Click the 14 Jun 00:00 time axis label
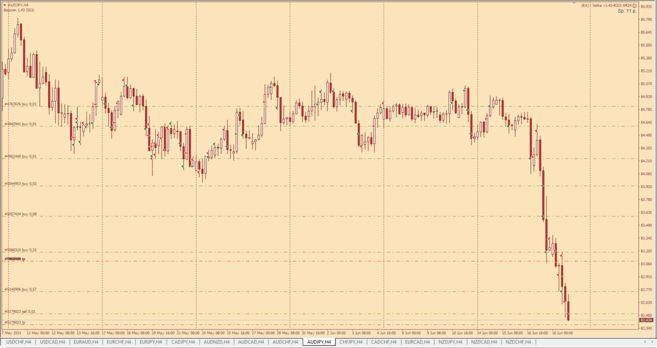Screen dimensions: 657x348 pyautogui.click(x=487, y=333)
